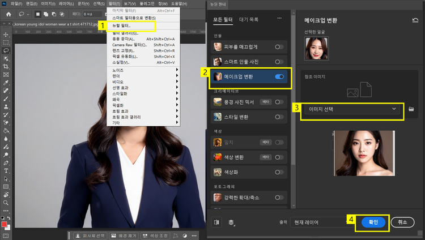Select the Brush tool

(6, 98)
